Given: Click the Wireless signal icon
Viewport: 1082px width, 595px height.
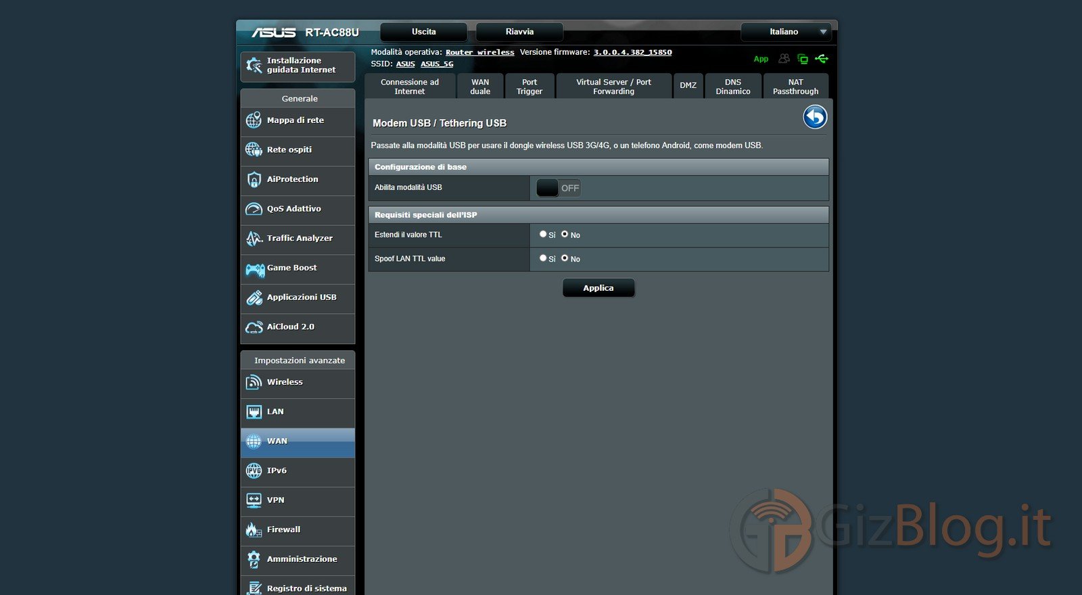Looking at the screenshot, I should (254, 382).
